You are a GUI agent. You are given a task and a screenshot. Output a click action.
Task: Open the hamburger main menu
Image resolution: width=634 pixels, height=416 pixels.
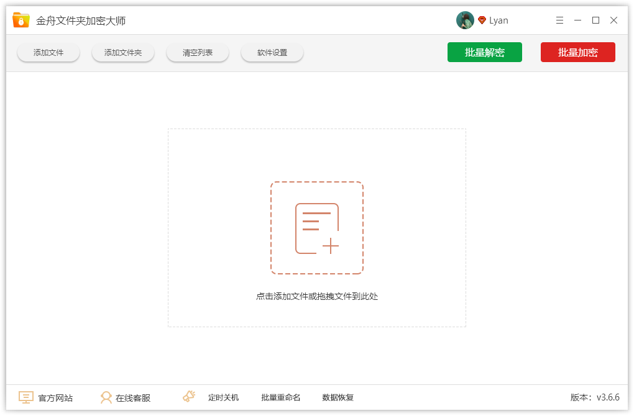point(559,20)
